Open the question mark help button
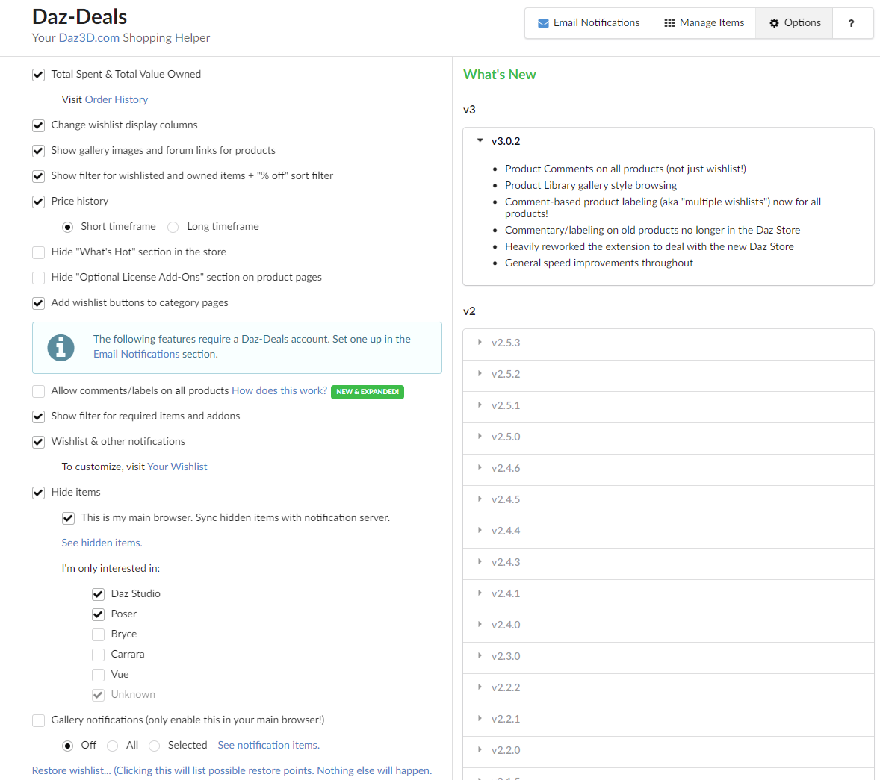Image resolution: width=880 pixels, height=780 pixels. [x=851, y=23]
